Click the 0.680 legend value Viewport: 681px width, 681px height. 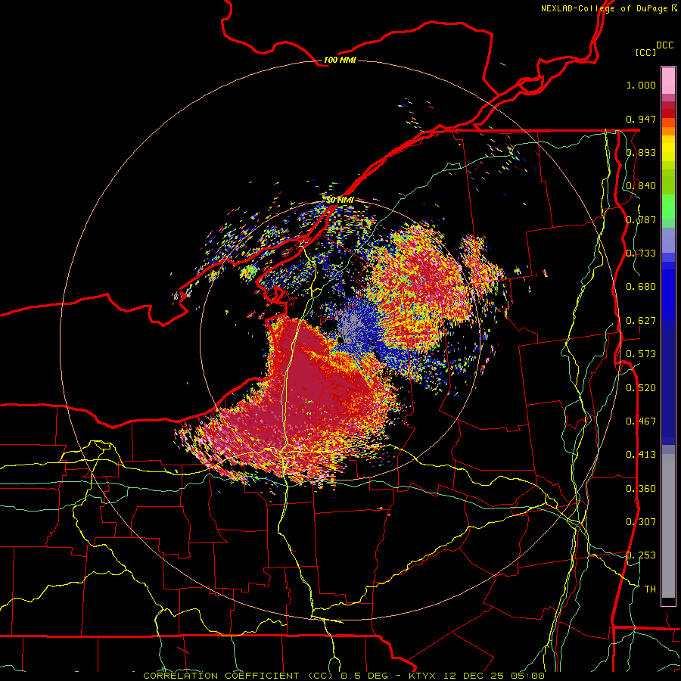(x=641, y=287)
